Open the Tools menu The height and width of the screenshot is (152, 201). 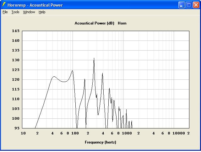click(15, 12)
